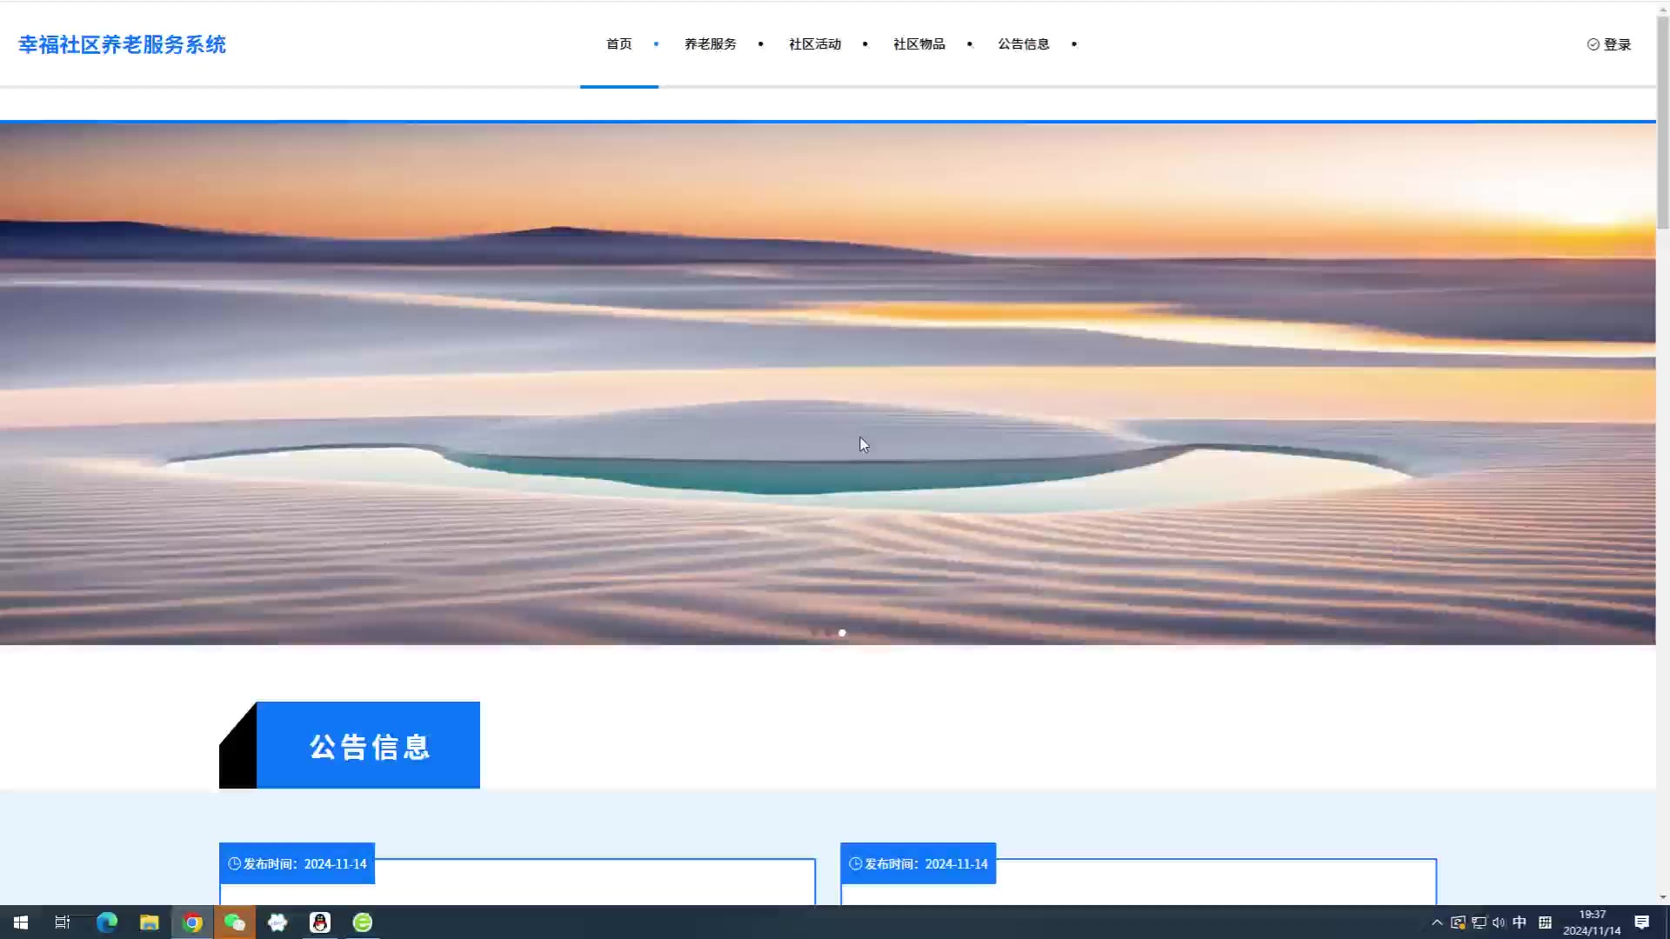Screen dimensions: 1670x939
Task: Open QQ penguin icon in taskbar
Action: (x=320, y=922)
